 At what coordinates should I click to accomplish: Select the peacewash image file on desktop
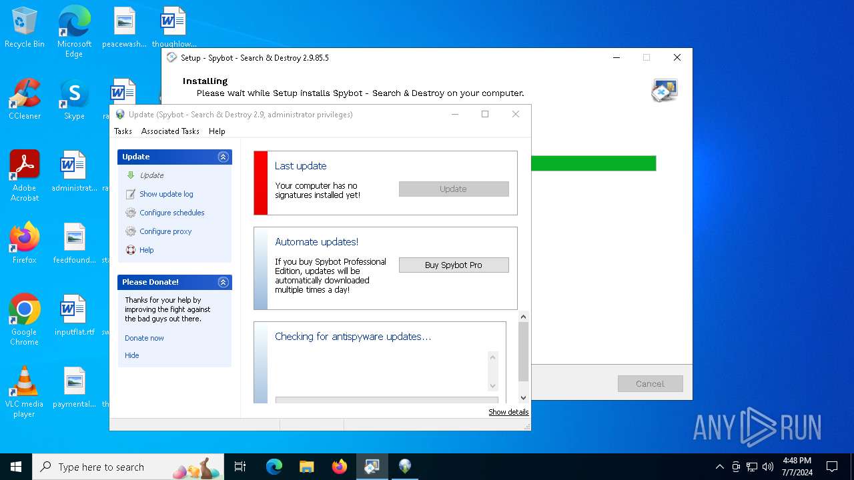point(124,28)
